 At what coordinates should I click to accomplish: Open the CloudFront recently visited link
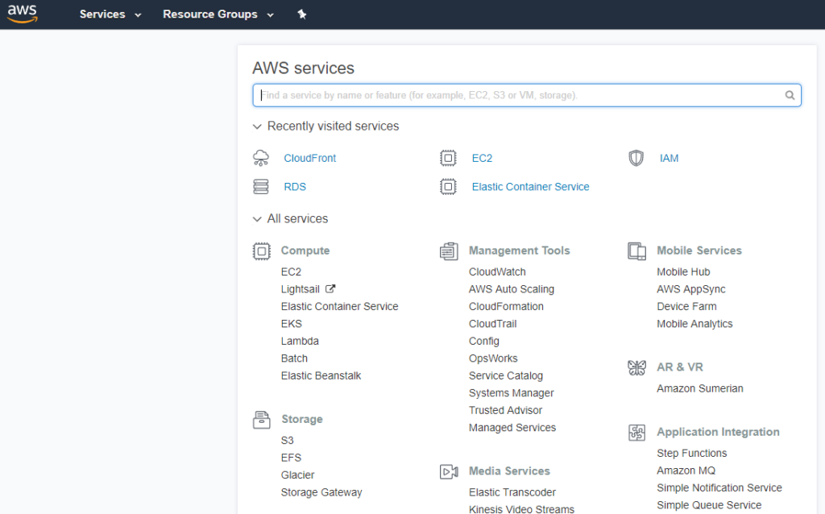(309, 158)
